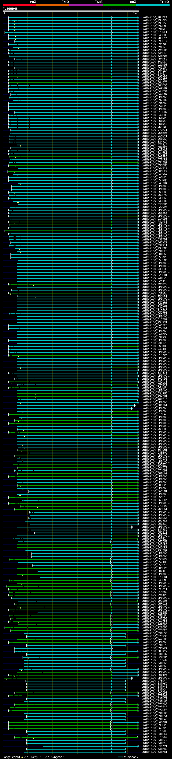This screenshot has width=172, height=759.
Task: Select the UniRef100_B0WUM7 label
Action: pyautogui.click(x=154, y=94)
